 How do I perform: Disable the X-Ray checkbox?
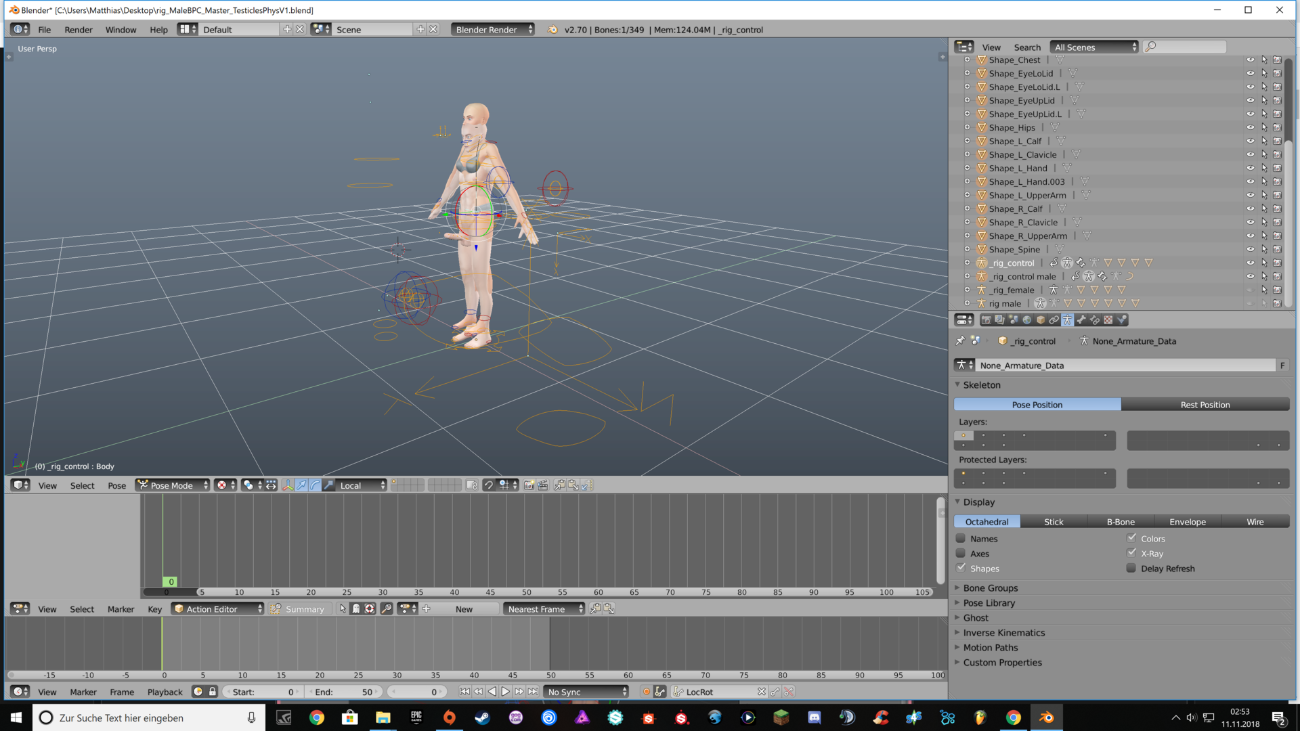1131,553
